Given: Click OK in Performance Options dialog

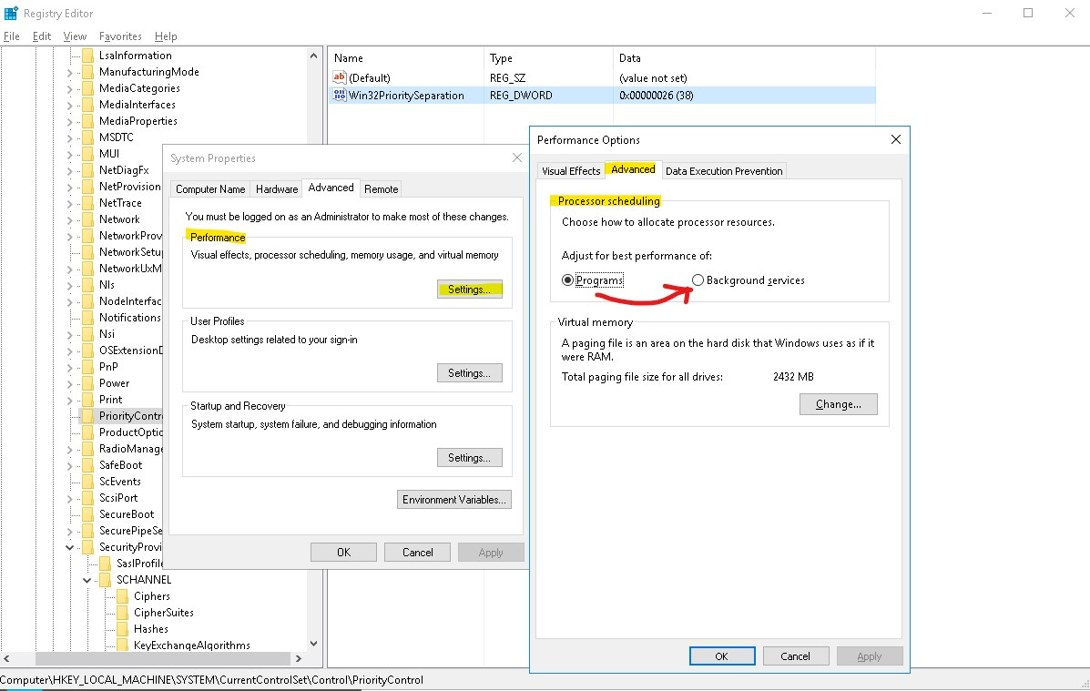Looking at the screenshot, I should click(721, 656).
